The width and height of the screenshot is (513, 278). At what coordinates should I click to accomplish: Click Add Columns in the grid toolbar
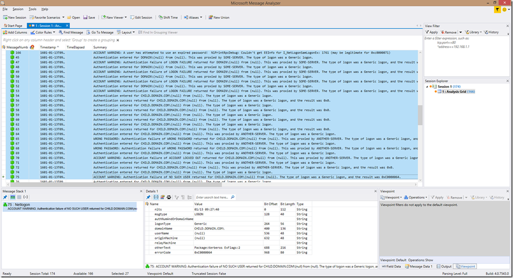point(15,32)
